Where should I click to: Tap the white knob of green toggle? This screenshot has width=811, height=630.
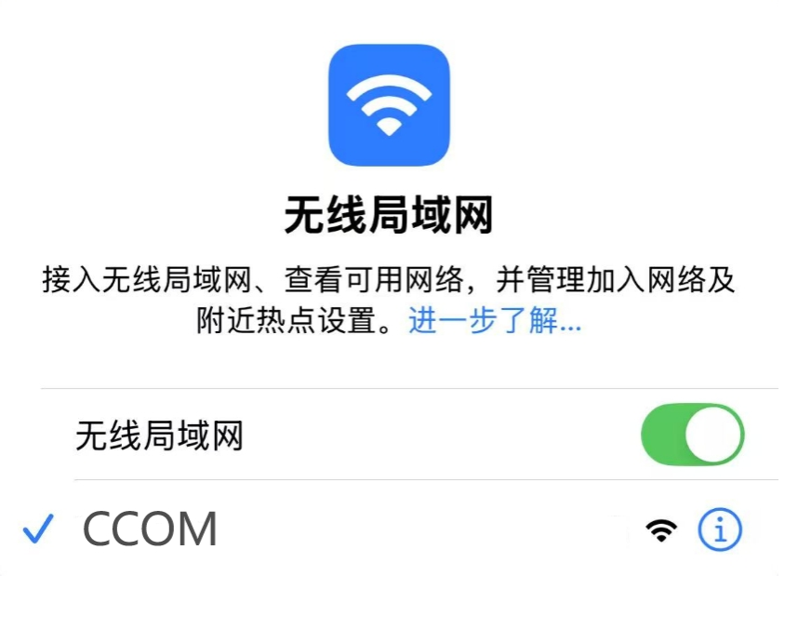click(713, 435)
